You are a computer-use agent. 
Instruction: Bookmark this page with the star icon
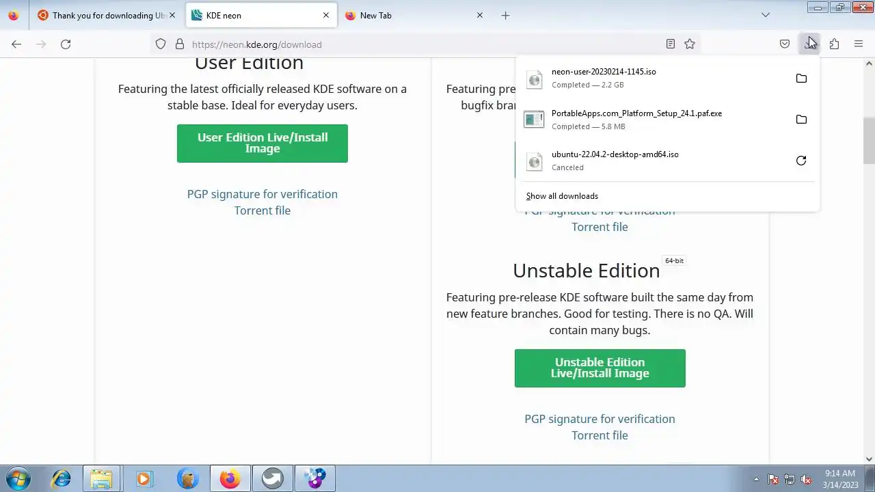click(690, 44)
